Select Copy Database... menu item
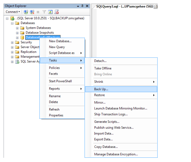 [x=121, y=147]
